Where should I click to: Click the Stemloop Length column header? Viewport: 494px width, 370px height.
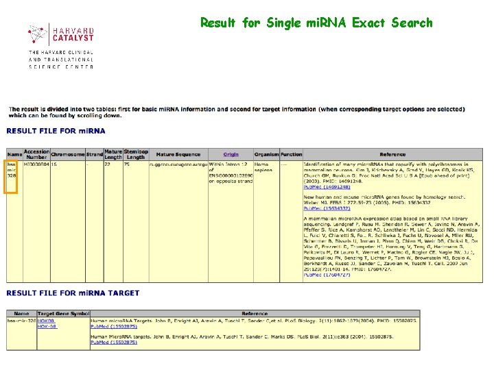click(136, 154)
